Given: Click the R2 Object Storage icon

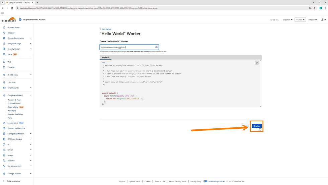Looking at the screenshot, I should (4, 139).
